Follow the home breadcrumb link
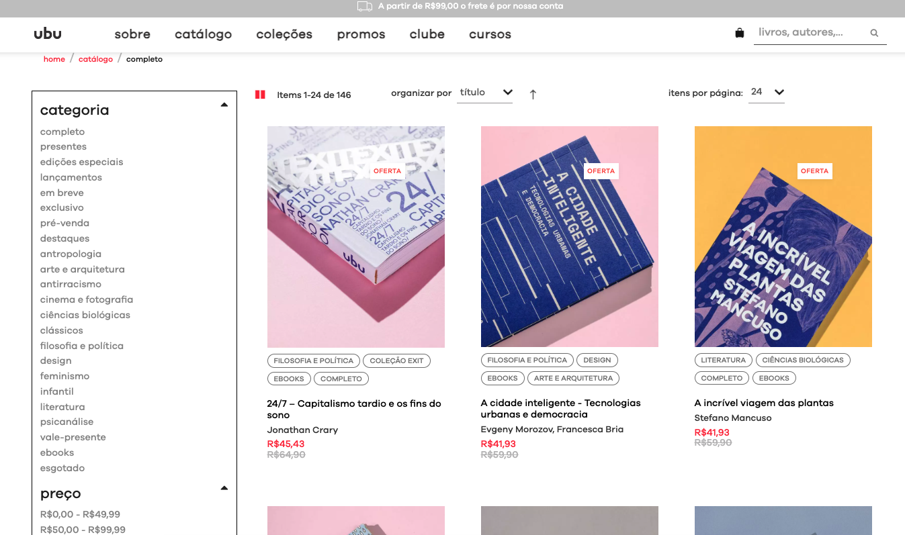 (54, 59)
